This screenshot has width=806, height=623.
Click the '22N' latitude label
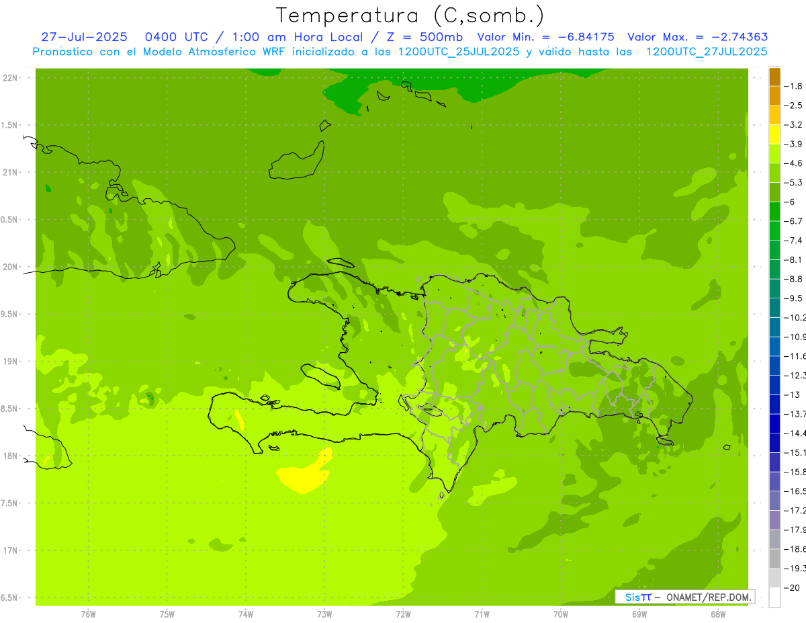point(10,78)
